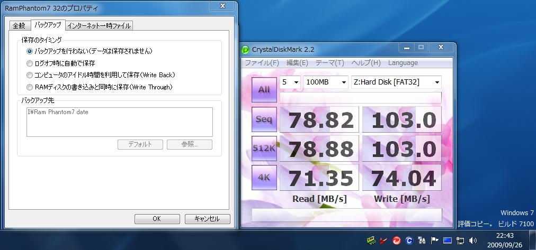The height and width of the screenshot is (250, 536).
Task: Switch to the バックアップ tab
Action: (x=48, y=24)
